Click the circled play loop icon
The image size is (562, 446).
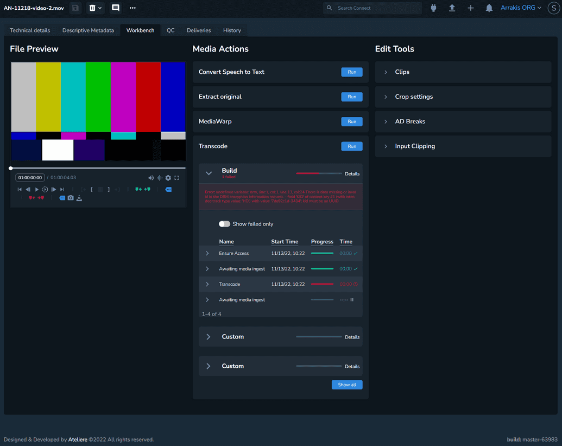[x=45, y=189]
